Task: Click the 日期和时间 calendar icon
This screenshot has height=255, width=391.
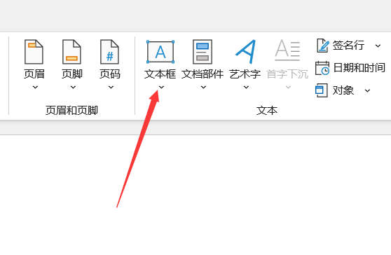Action: [322, 68]
